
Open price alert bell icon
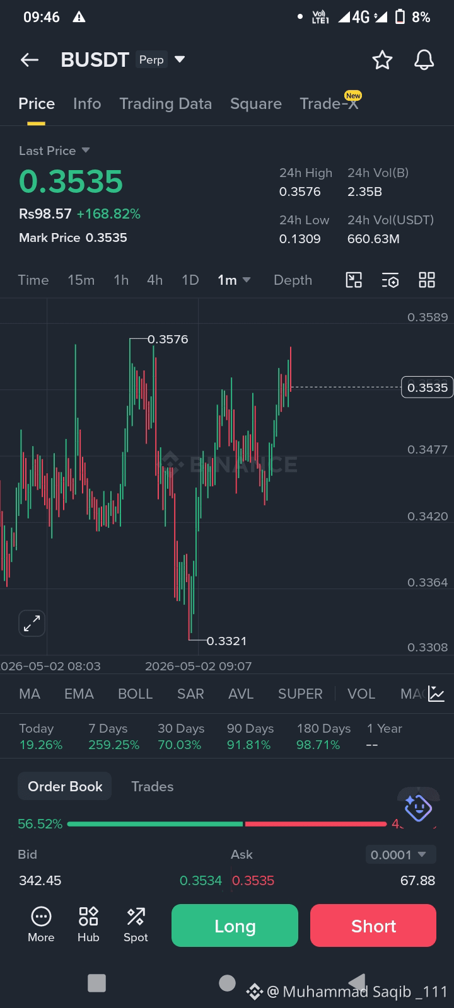[424, 60]
